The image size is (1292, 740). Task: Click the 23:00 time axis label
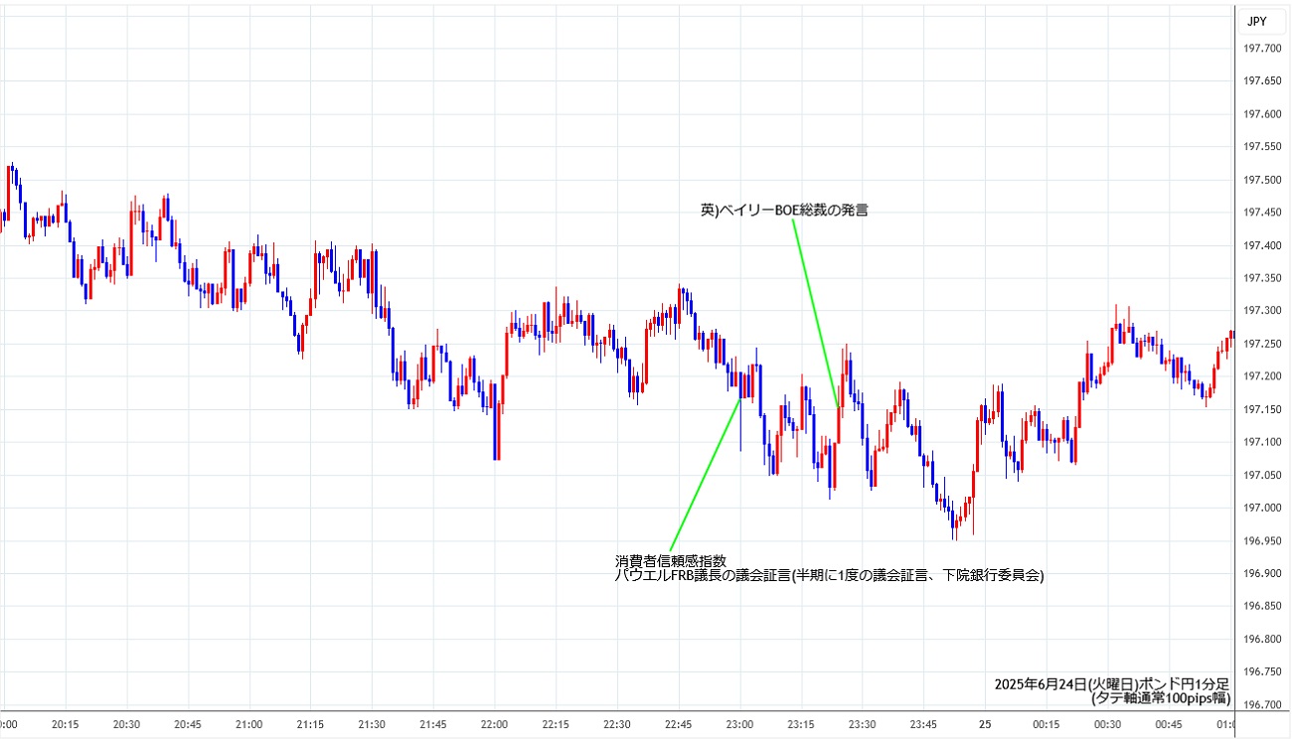coord(739,724)
